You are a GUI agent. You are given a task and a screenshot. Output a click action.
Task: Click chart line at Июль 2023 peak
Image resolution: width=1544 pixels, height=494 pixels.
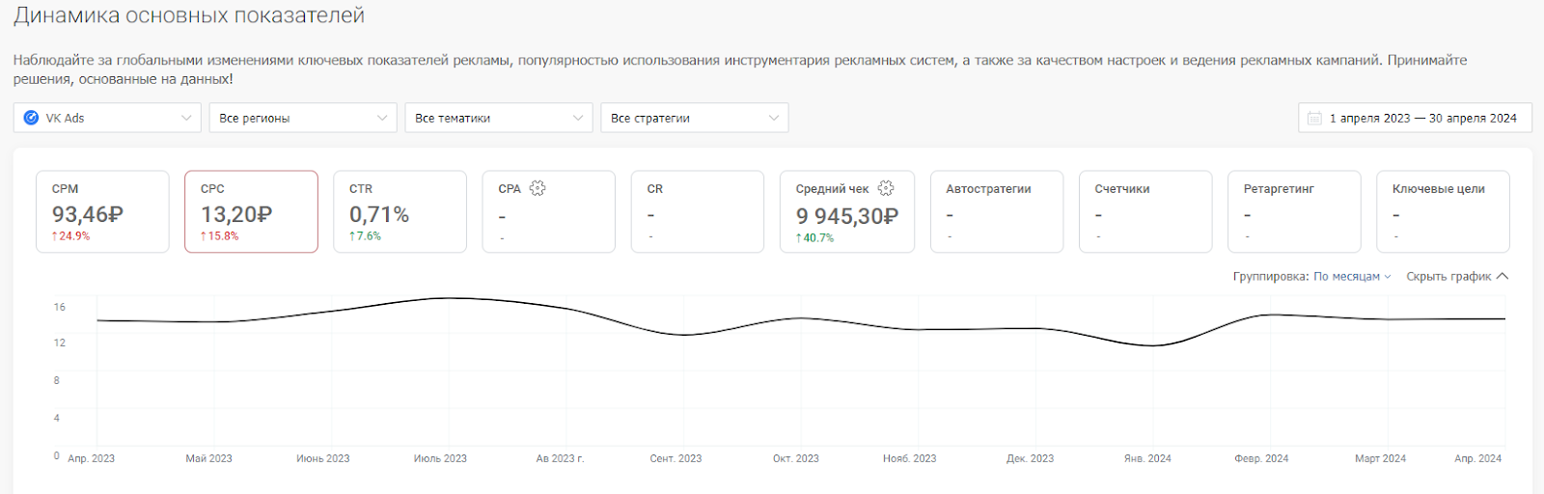441,298
